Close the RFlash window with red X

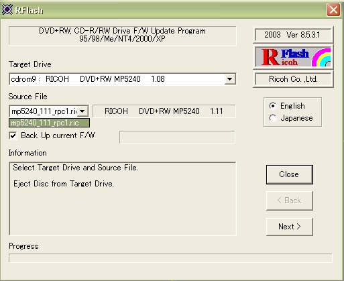pyautogui.click(x=333, y=10)
